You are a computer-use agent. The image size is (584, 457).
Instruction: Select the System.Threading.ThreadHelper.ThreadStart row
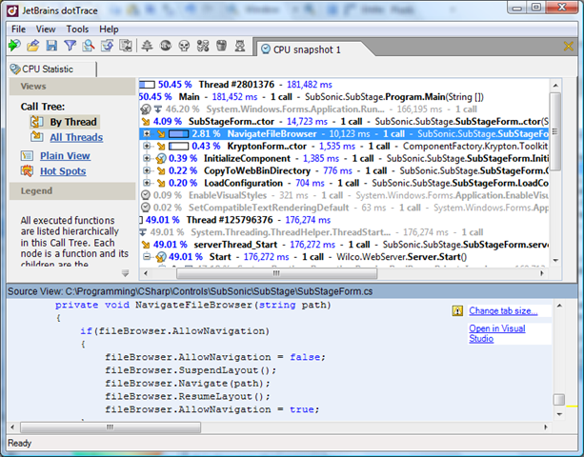[x=344, y=232]
